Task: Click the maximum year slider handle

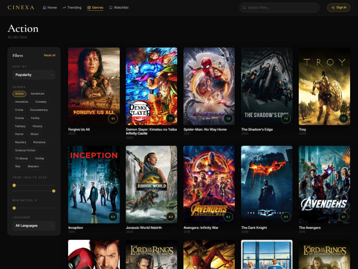Action: pyautogui.click(x=54, y=191)
